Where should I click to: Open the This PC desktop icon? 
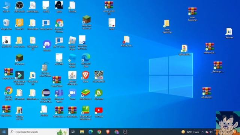6,7
